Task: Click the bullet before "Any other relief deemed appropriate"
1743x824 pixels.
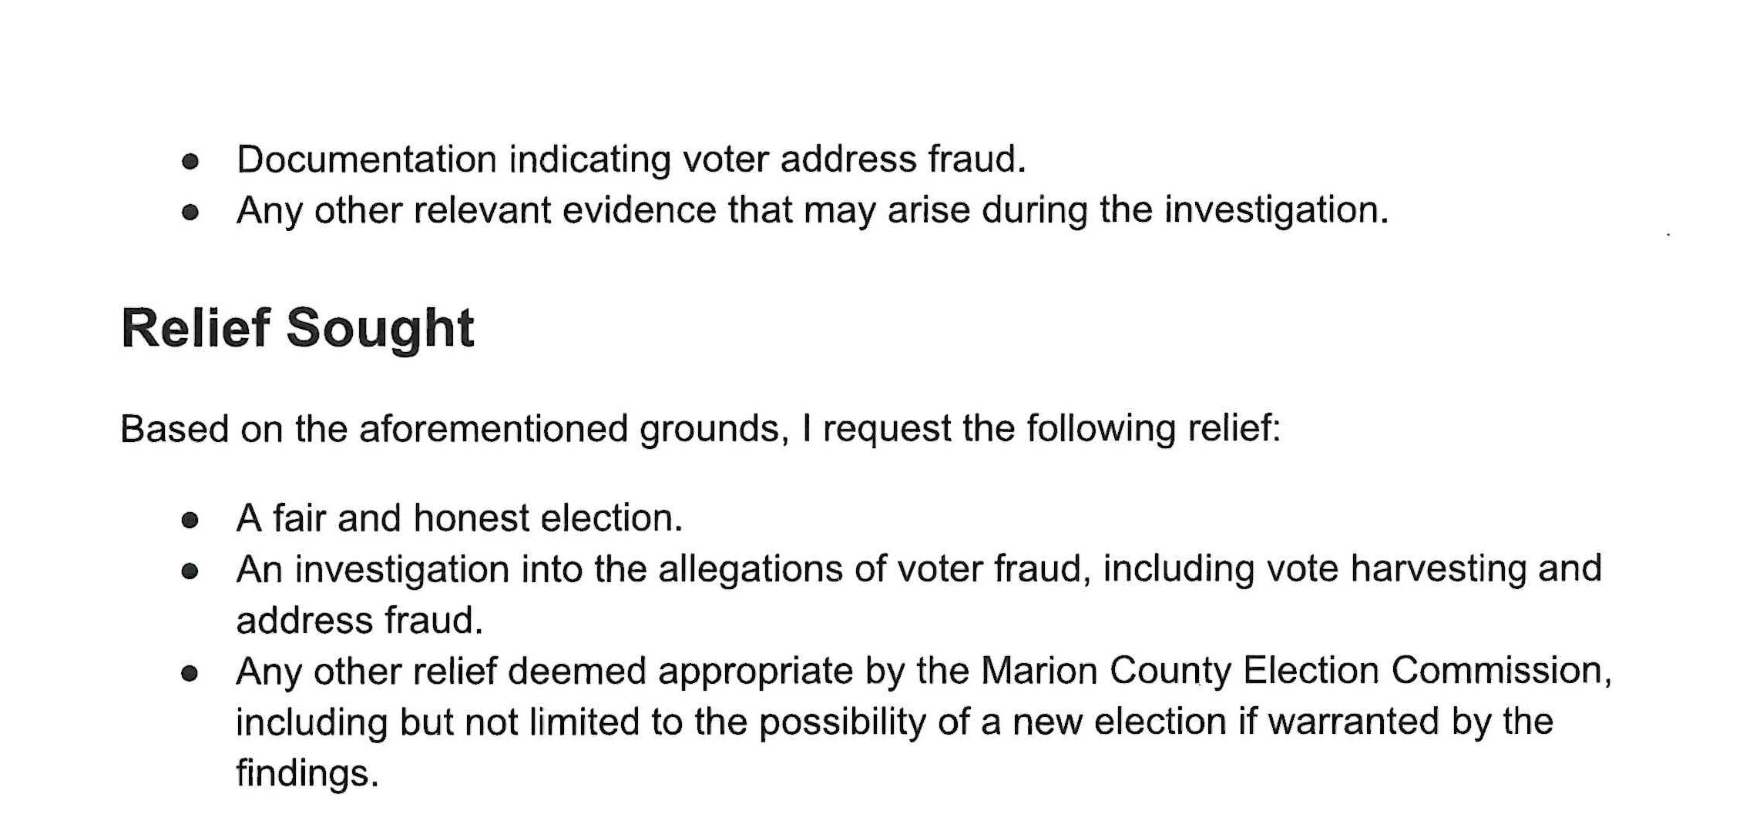Action: click(190, 675)
